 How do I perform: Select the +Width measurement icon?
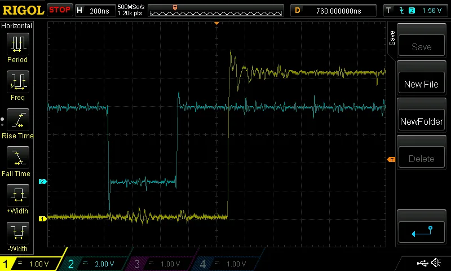pyautogui.click(x=18, y=195)
